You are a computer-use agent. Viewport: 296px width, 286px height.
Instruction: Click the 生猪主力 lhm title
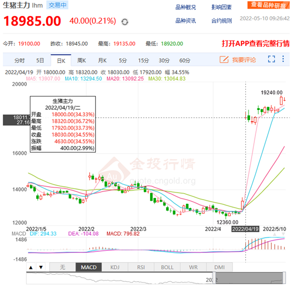[x=23, y=5]
